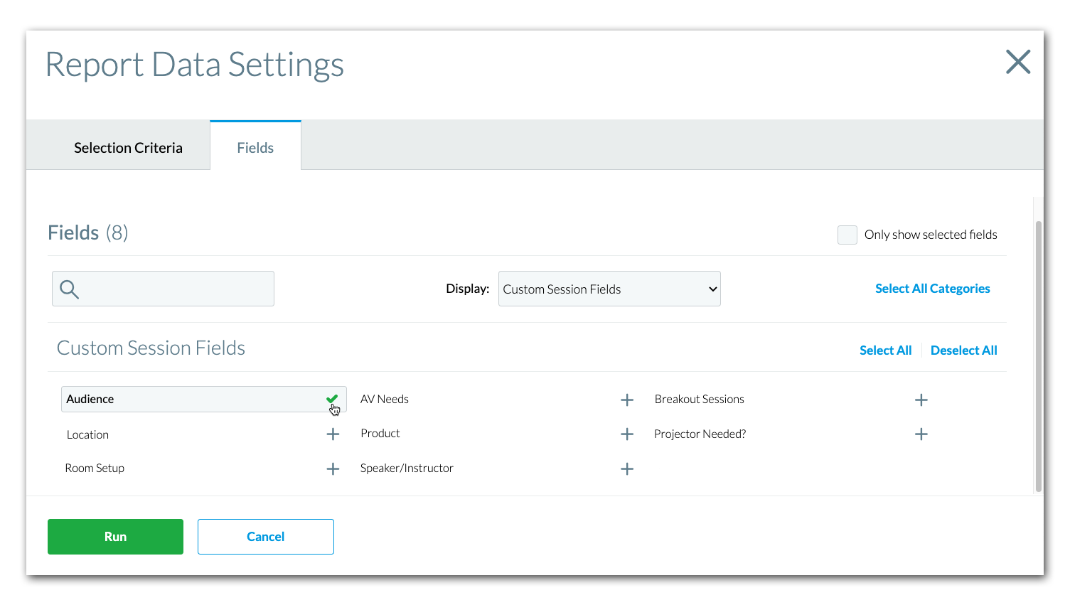Click the plus icon beside Speaker/Instructor
This screenshot has height=605, width=1070.
pos(626,468)
